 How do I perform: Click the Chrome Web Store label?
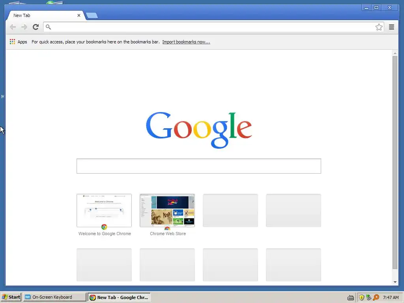[168, 234]
